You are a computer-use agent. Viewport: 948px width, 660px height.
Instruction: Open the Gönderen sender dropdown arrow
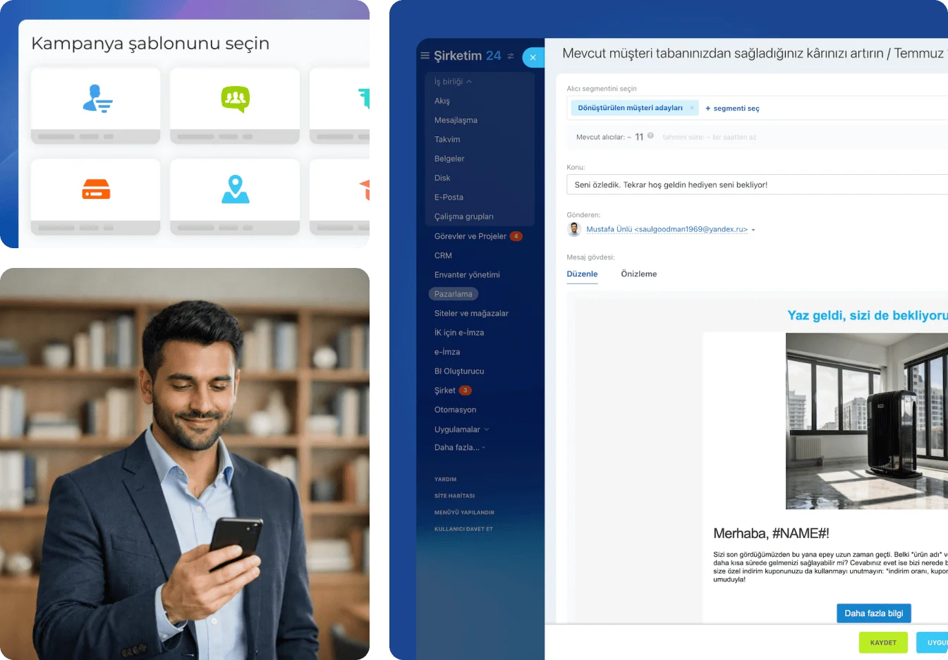tap(753, 230)
